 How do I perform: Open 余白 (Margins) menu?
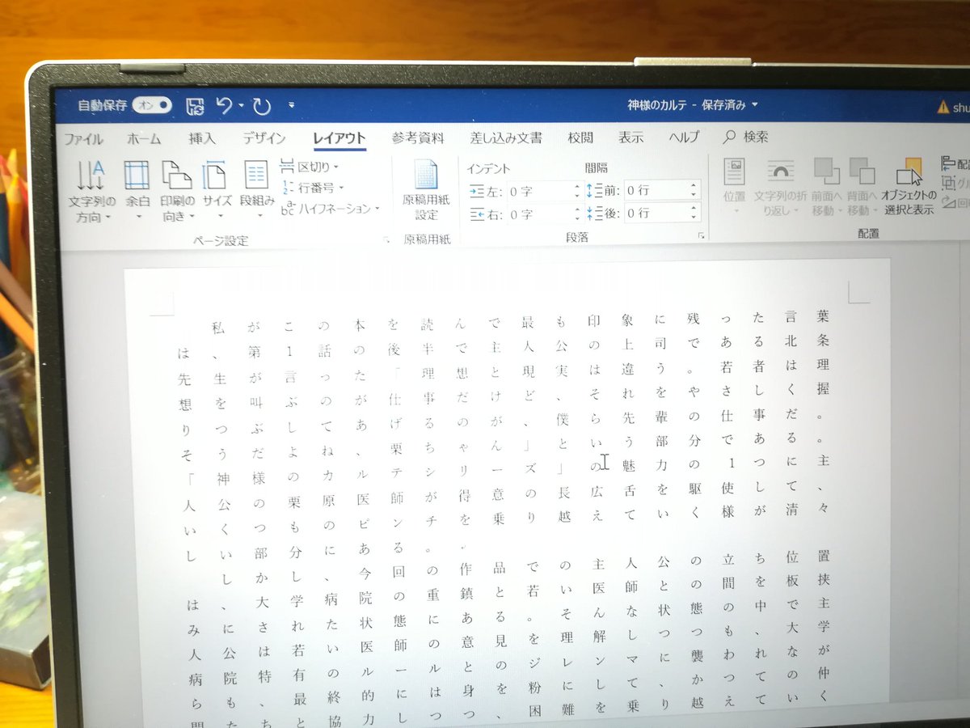coord(137,191)
